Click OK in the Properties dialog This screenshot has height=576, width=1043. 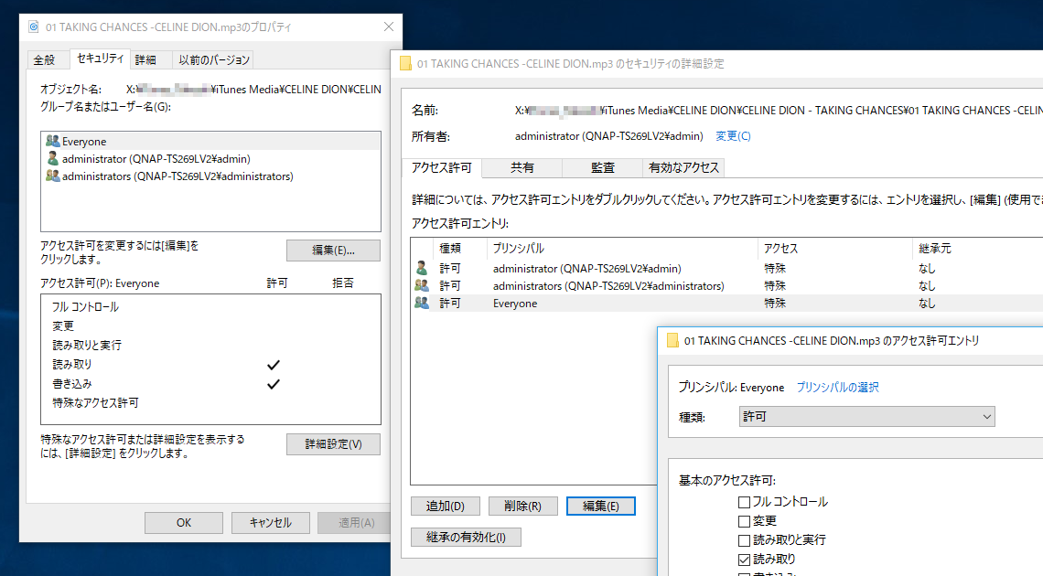click(x=184, y=523)
